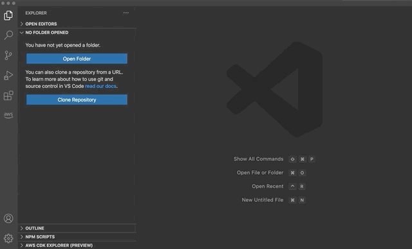Viewport: 412px width, 249px height.
Task: Click the Open Folder button
Action: coord(77,58)
